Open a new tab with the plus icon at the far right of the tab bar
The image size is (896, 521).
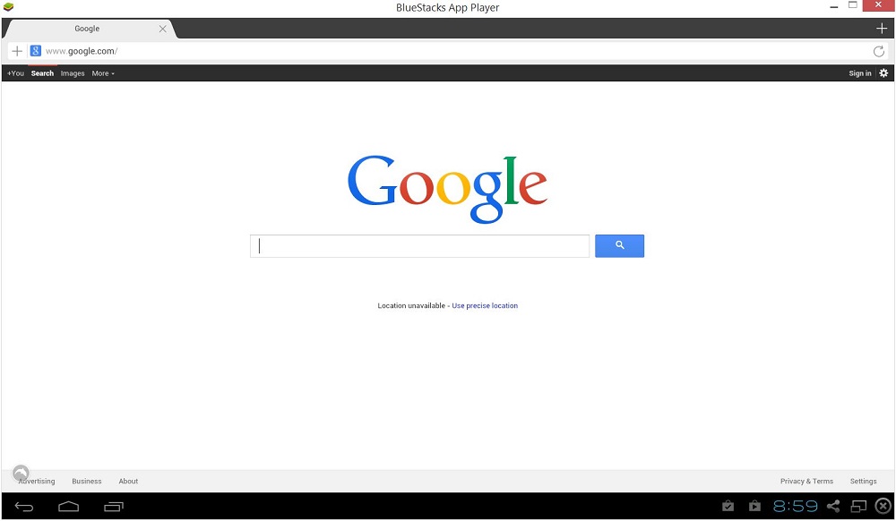point(882,29)
